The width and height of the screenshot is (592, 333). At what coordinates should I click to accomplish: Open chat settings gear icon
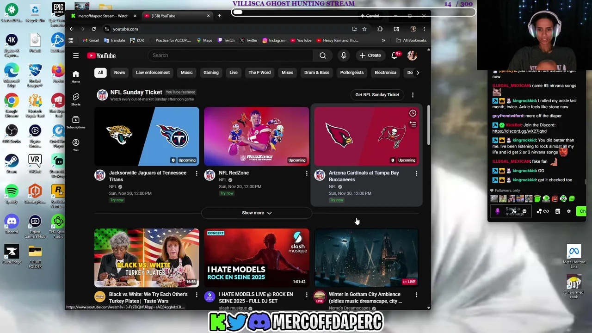[x=569, y=211]
